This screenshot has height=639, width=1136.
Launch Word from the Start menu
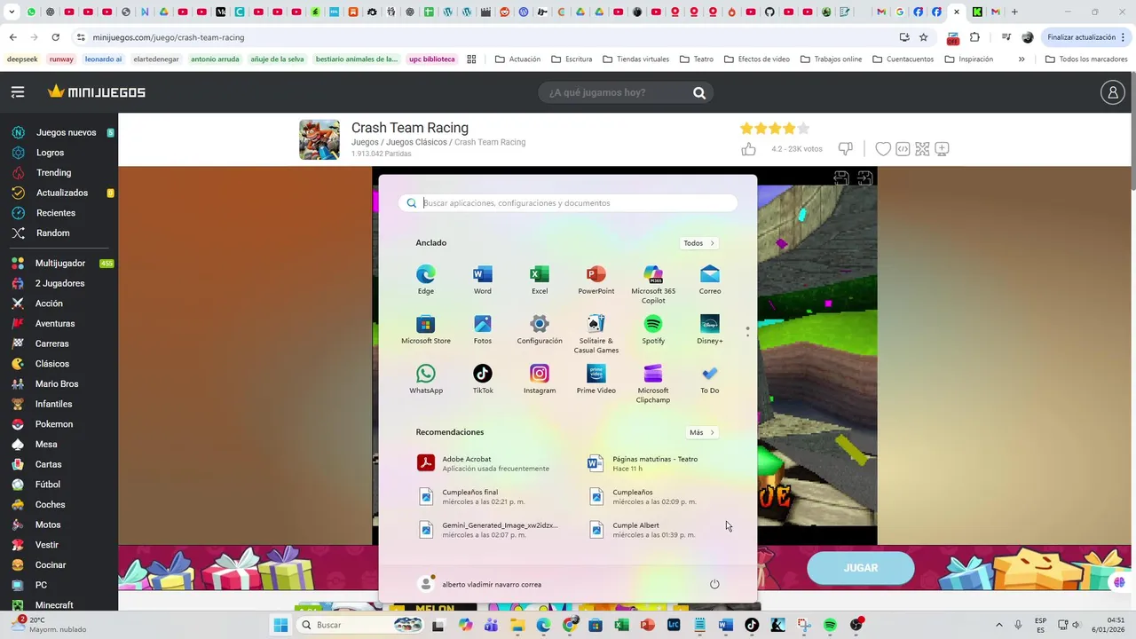pos(483,279)
